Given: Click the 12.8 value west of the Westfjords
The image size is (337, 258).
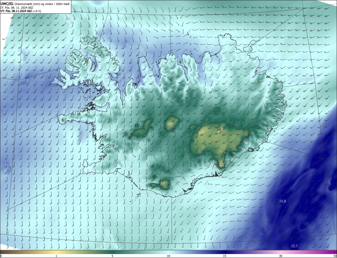Looking at the screenshot, I should (25, 80).
